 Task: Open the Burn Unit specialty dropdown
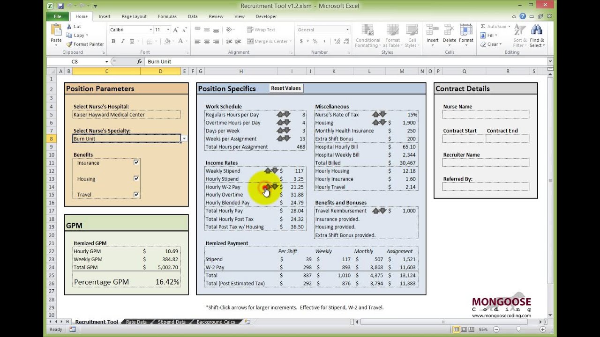tap(184, 139)
